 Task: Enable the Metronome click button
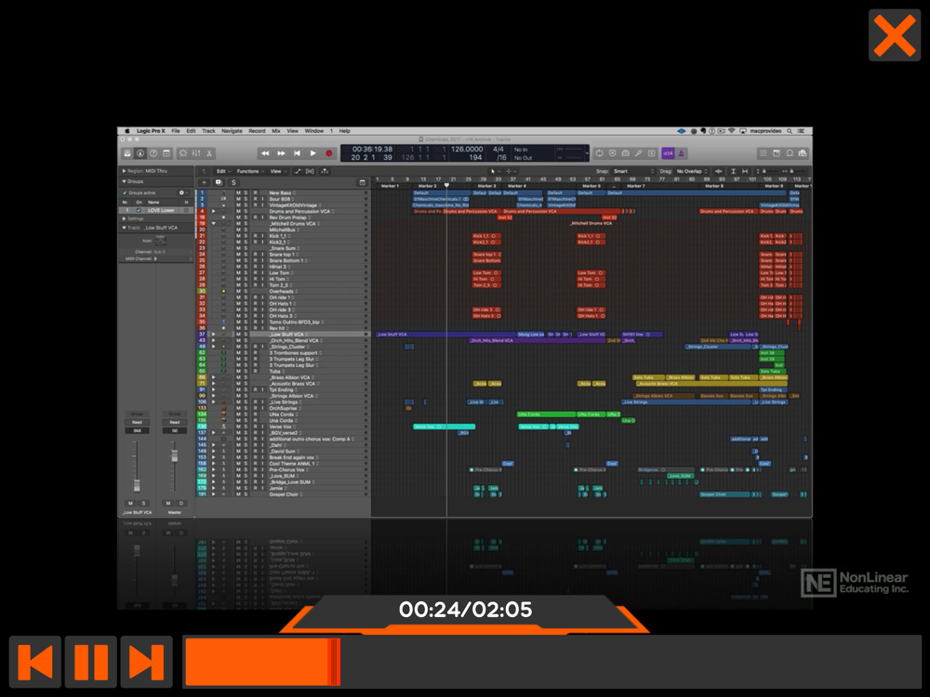click(x=682, y=153)
